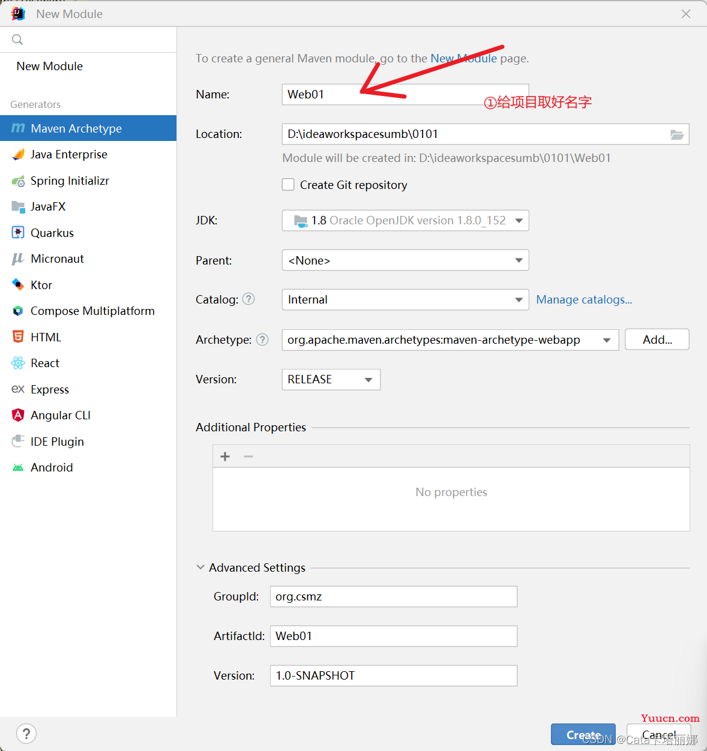Click the Create button
Image resolution: width=707 pixels, height=751 pixels.
[x=583, y=734]
